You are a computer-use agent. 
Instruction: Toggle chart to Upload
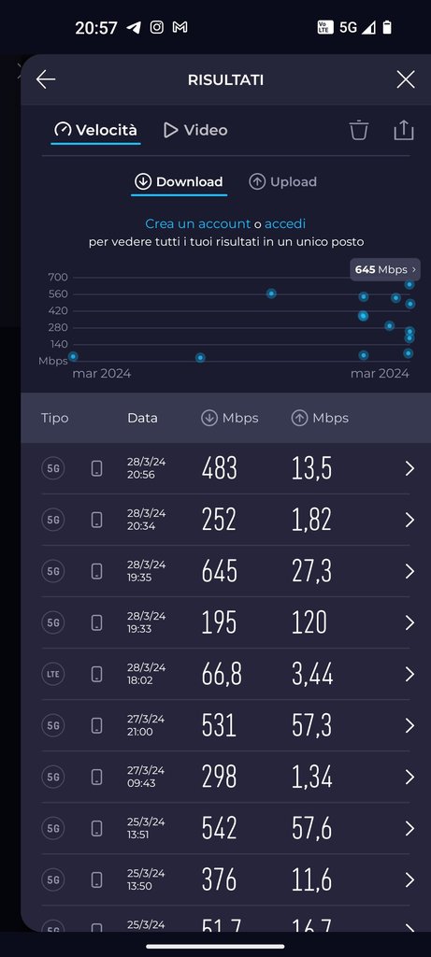click(x=282, y=182)
